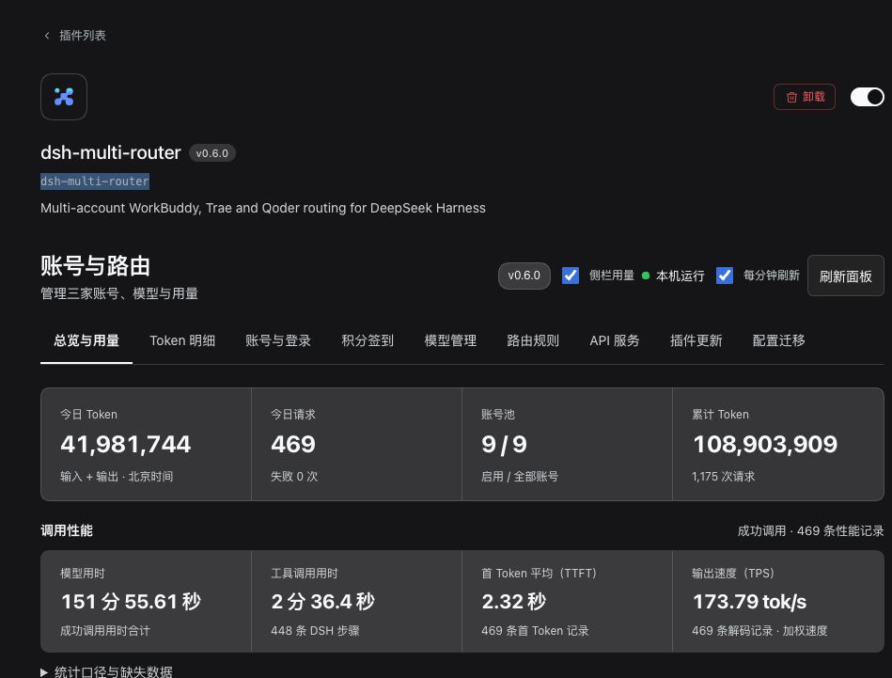
Task: Select the 总览与用量 tab
Action: [86, 340]
